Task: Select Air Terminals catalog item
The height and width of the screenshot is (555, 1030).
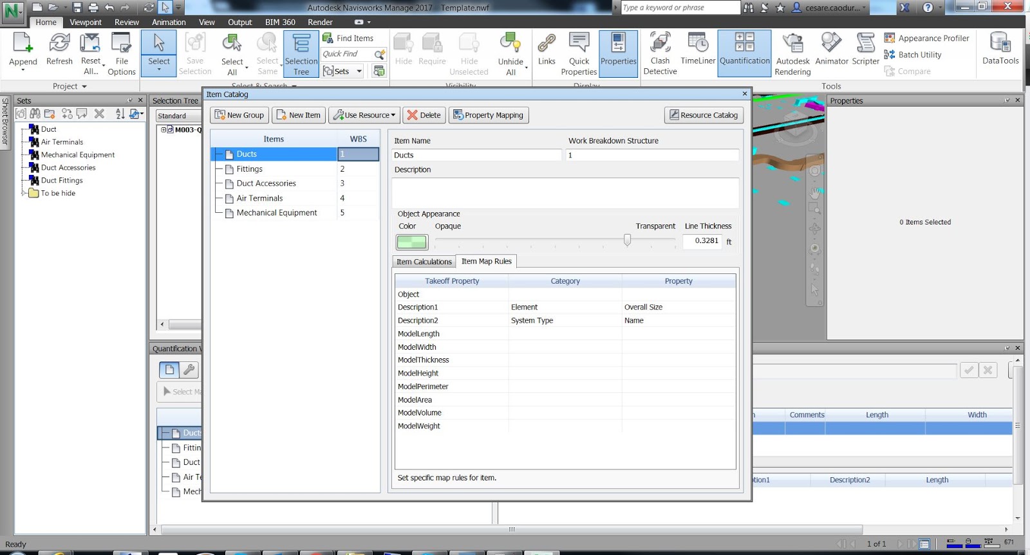Action: click(x=259, y=198)
